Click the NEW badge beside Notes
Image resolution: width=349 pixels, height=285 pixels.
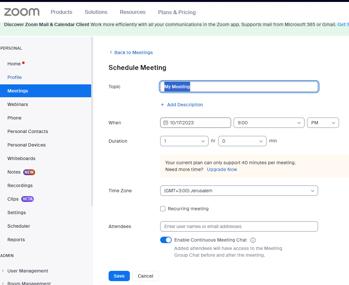[x=29, y=172]
